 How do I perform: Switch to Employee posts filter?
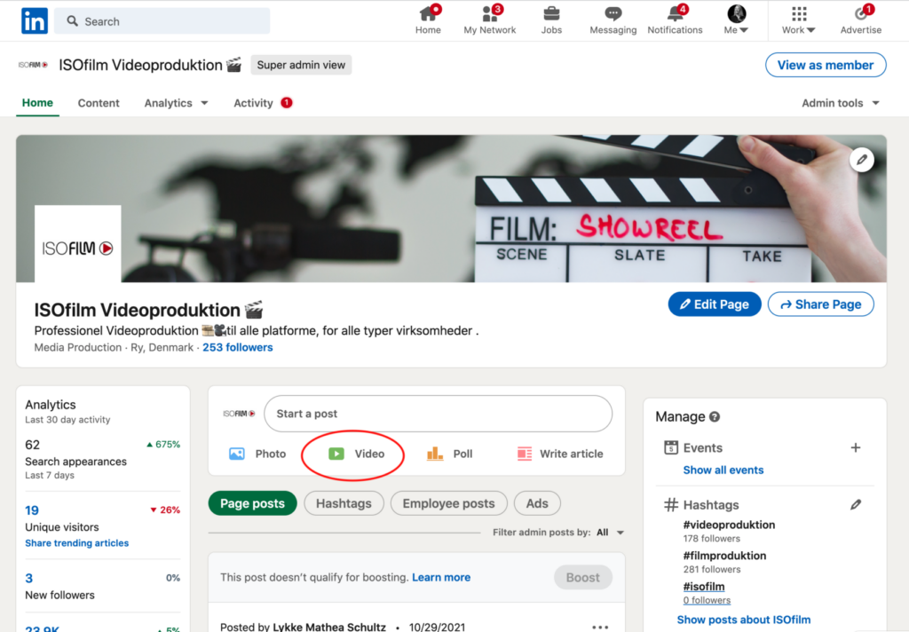pos(448,503)
